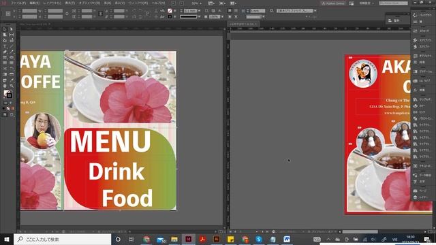This screenshot has height=245, width=436.
Task: Select the Direct Selection tool
Action: 12,29
